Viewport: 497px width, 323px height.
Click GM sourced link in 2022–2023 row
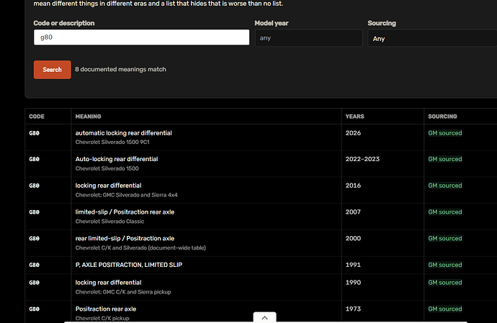coord(445,159)
